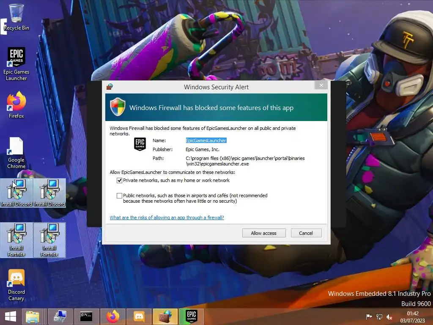Click the highlighted EpicGamesLauncher name field

pos(206,140)
